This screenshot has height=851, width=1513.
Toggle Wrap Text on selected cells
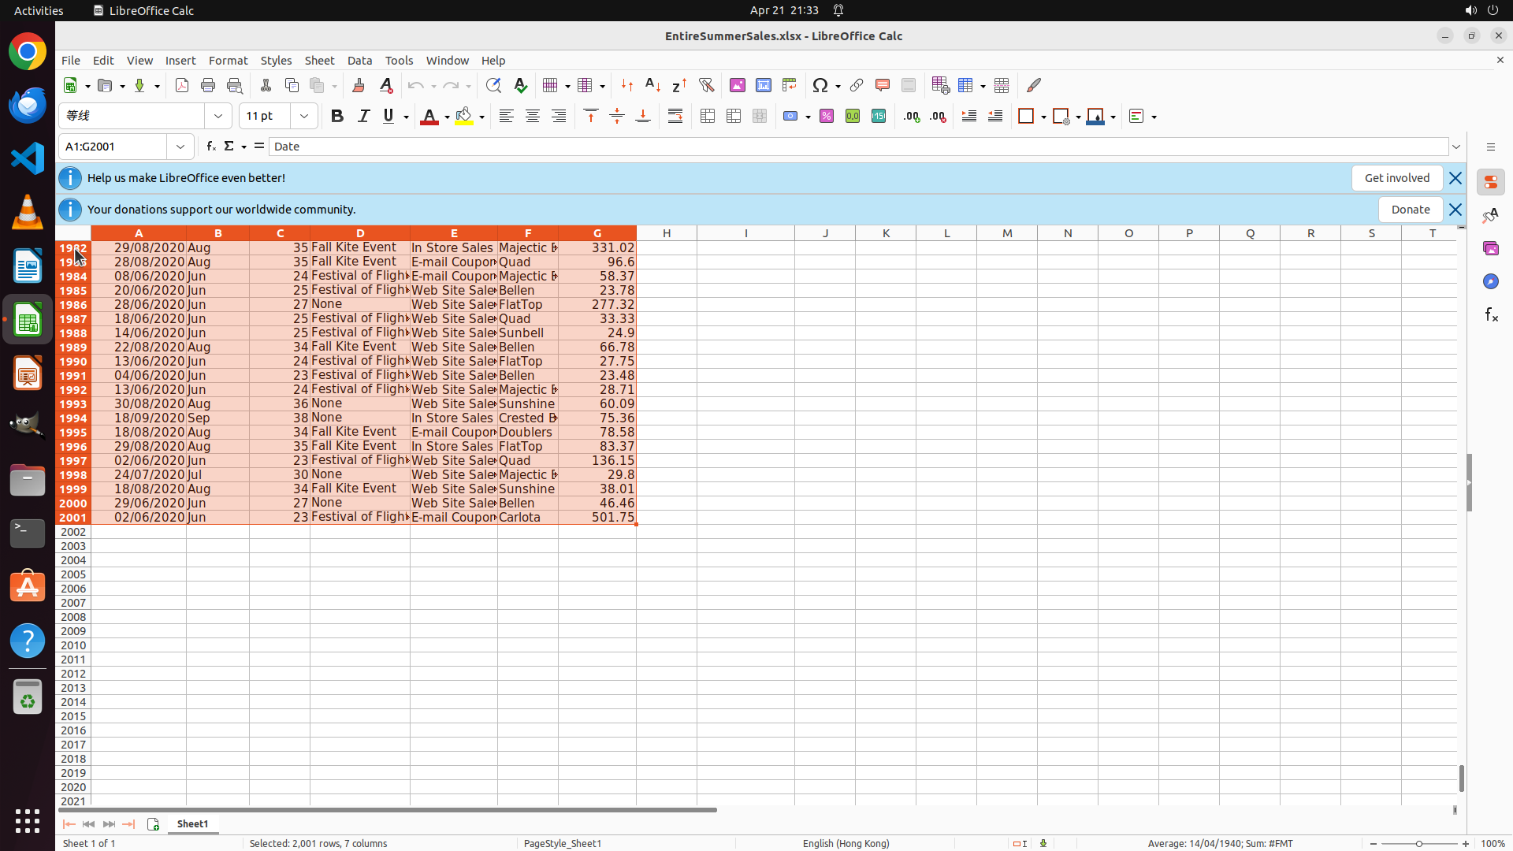675,117
